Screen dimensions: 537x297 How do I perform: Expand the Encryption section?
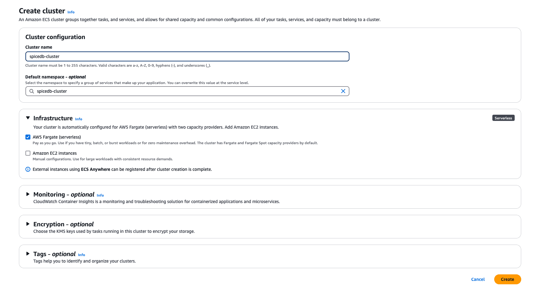[28, 224]
